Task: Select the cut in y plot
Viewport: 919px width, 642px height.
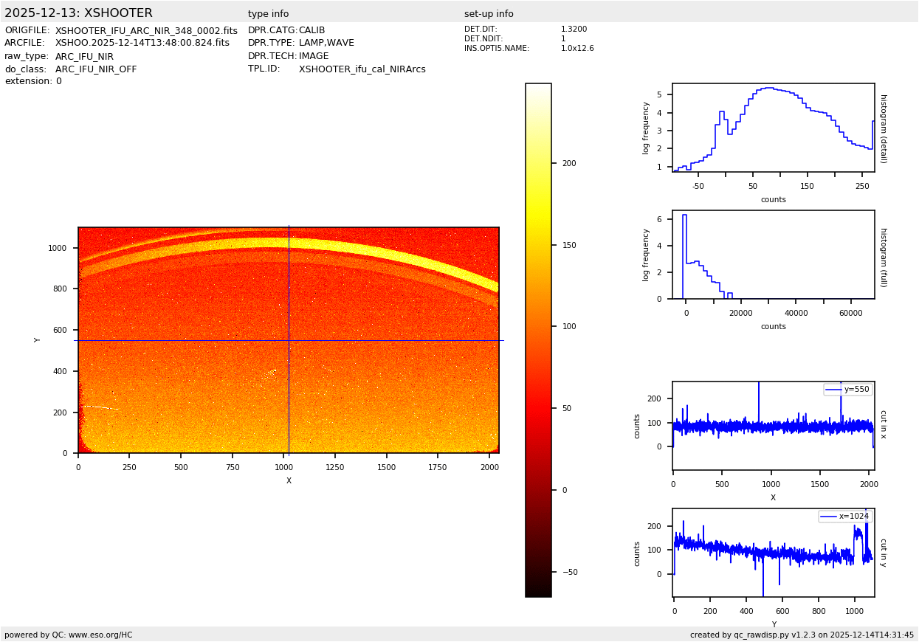Action: coord(773,553)
